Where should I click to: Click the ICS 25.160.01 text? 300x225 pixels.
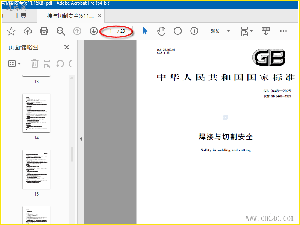pos(166,50)
